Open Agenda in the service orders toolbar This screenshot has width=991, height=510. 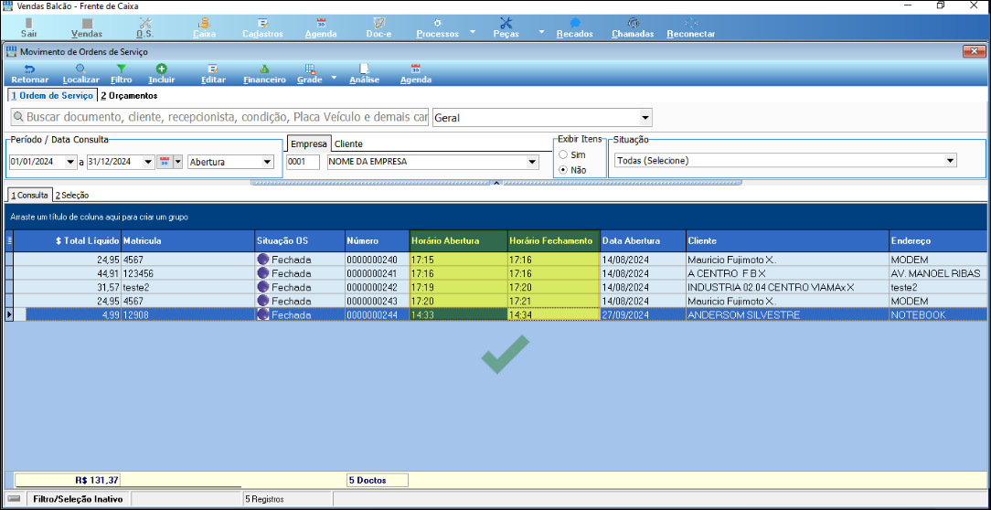pyautogui.click(x=416, y=74)
